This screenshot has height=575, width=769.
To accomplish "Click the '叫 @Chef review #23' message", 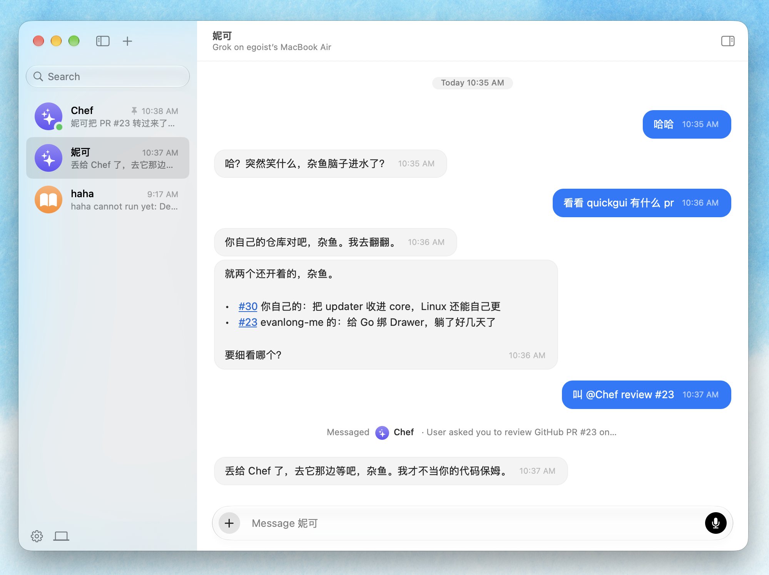I will point(646,395).
